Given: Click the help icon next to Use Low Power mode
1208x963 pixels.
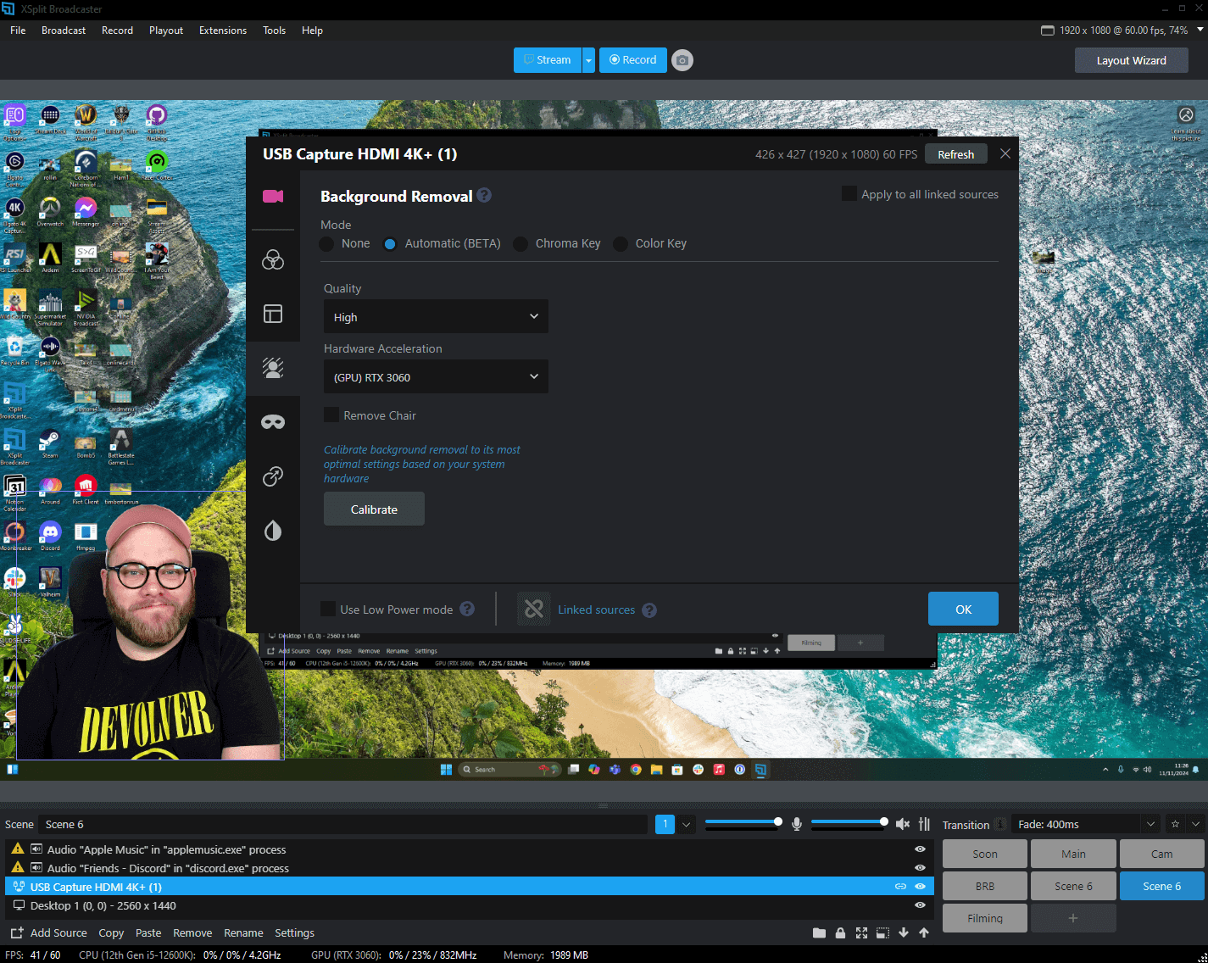Looking at the screenshot, I should [x=467, y=609].
